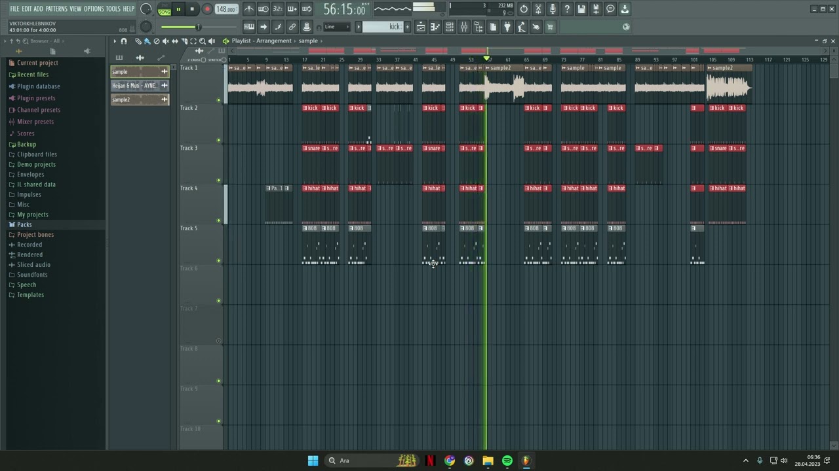Select the Playback speaker tool
Image resolution: width=839 pixels, height=471 pixels.
click(x=212, y=41)
